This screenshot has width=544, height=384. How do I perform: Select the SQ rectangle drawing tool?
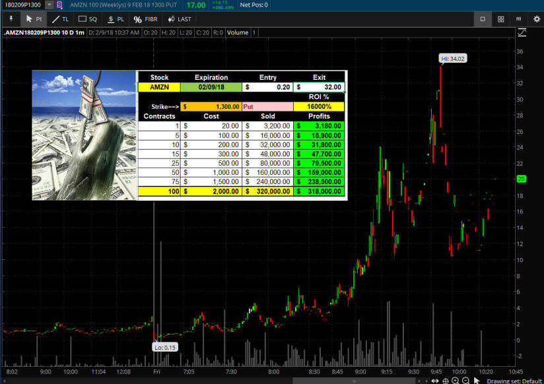pos(87,19)
